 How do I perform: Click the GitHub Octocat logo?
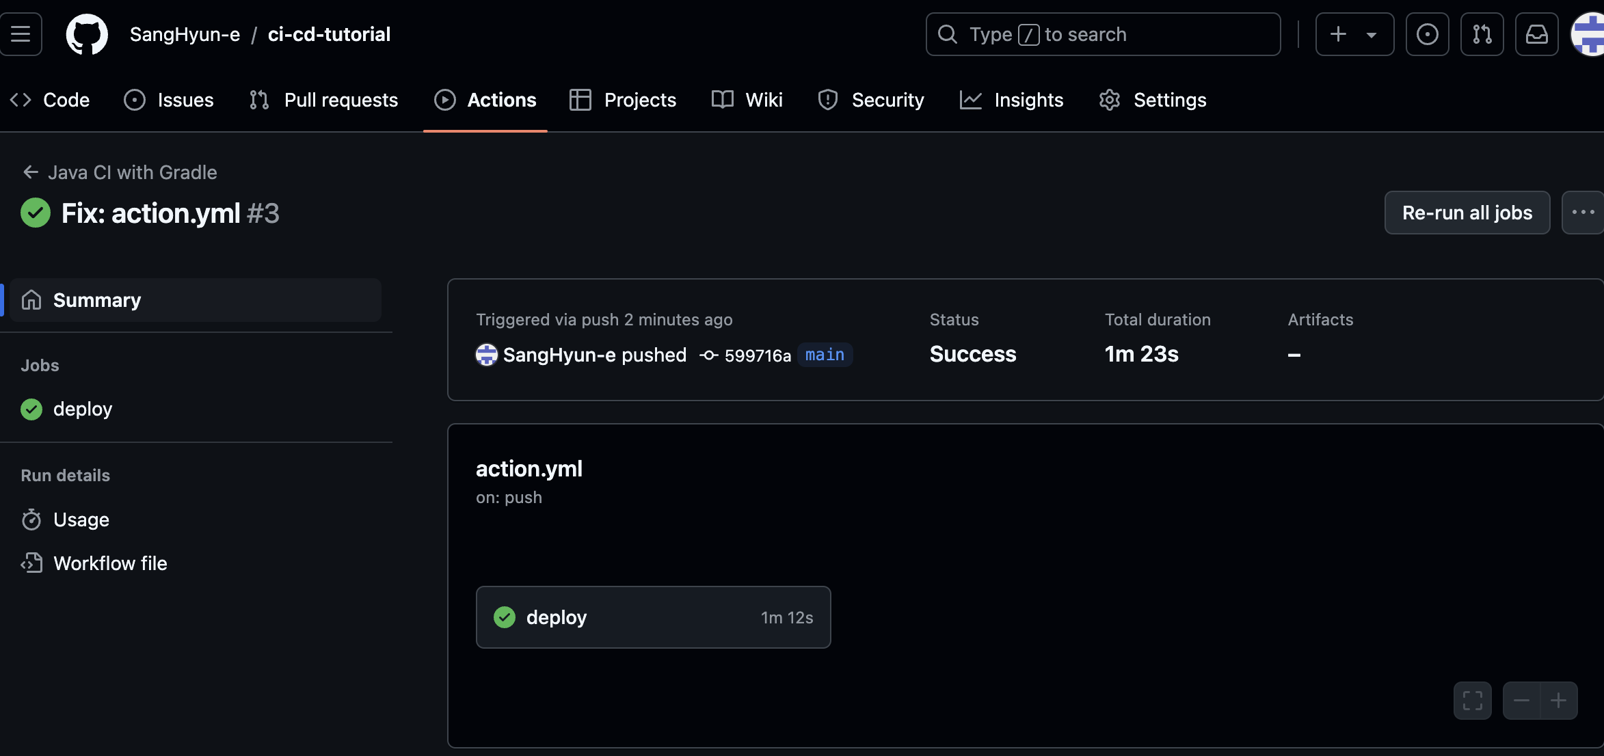click(87, 34)
